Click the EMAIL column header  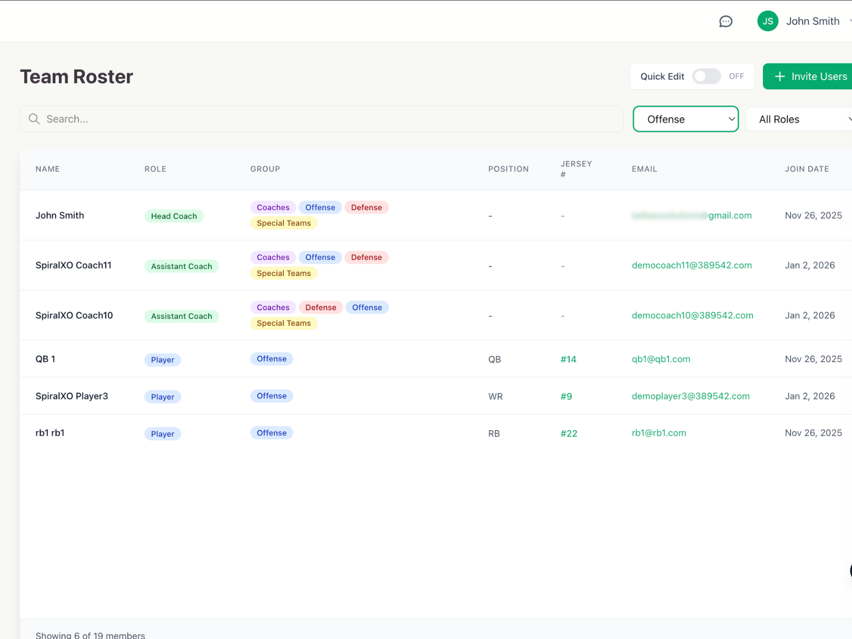644,169
